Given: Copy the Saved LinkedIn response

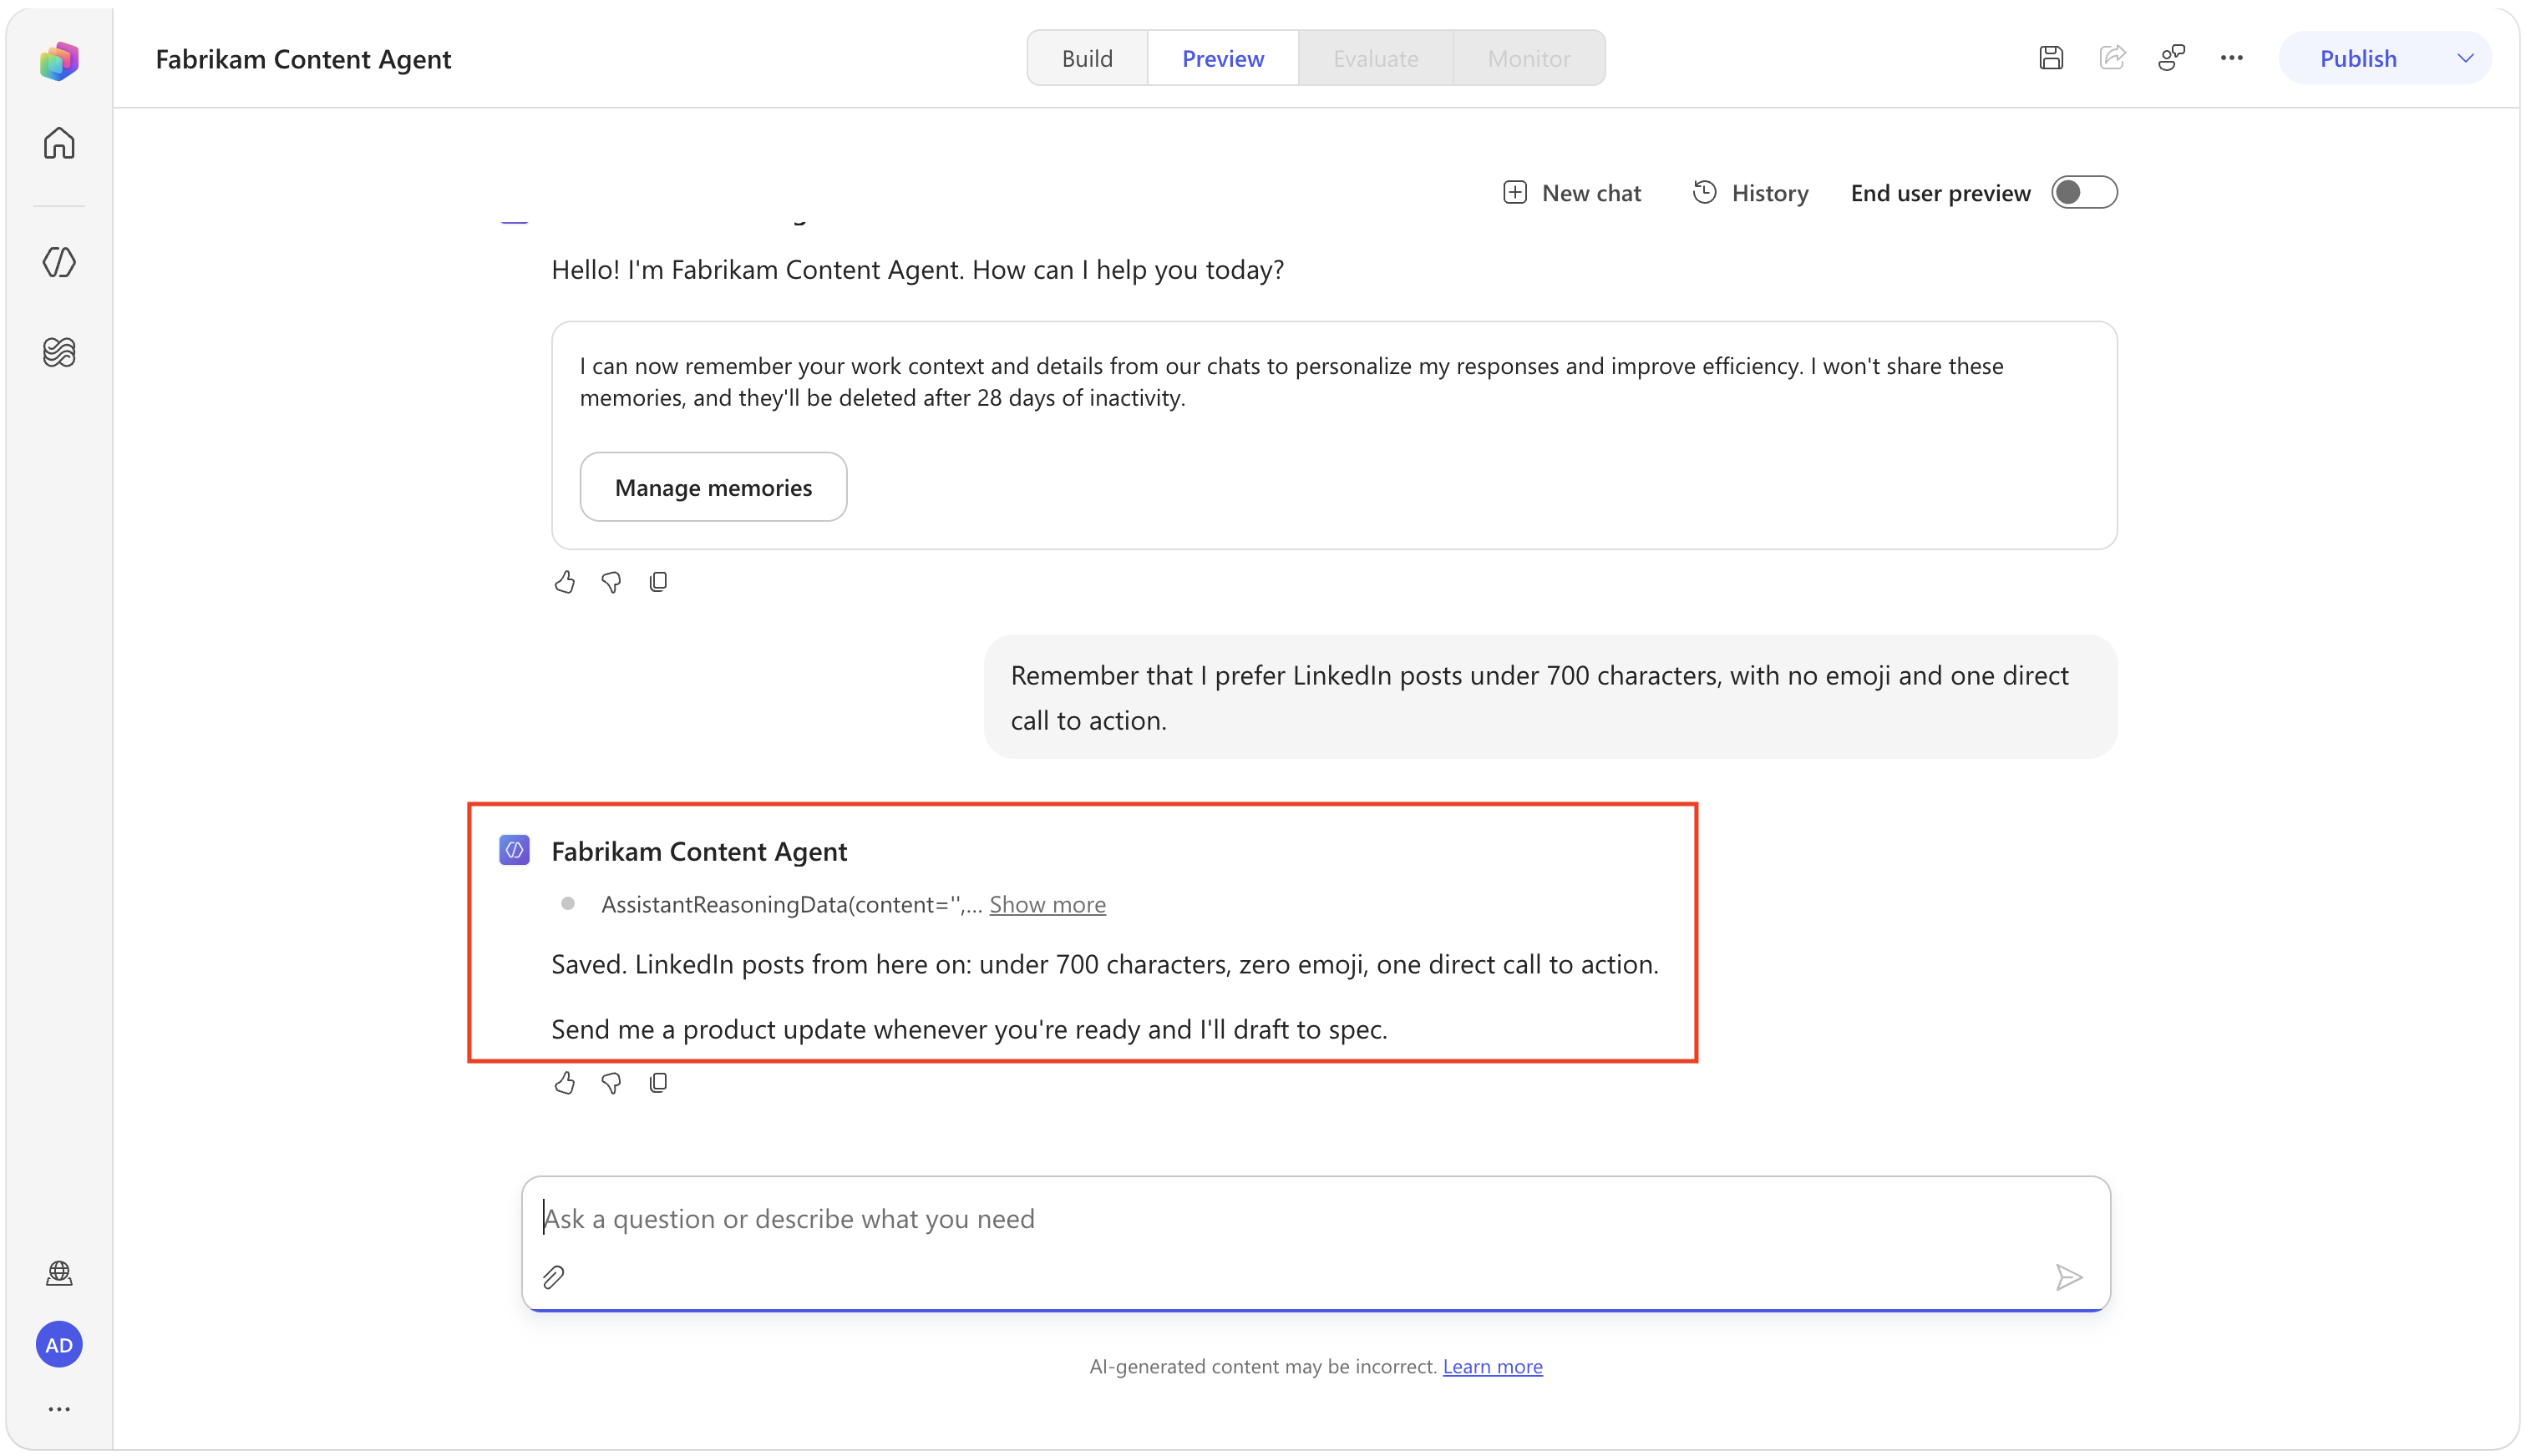Looking at the screenshot, I should 658,1083.
